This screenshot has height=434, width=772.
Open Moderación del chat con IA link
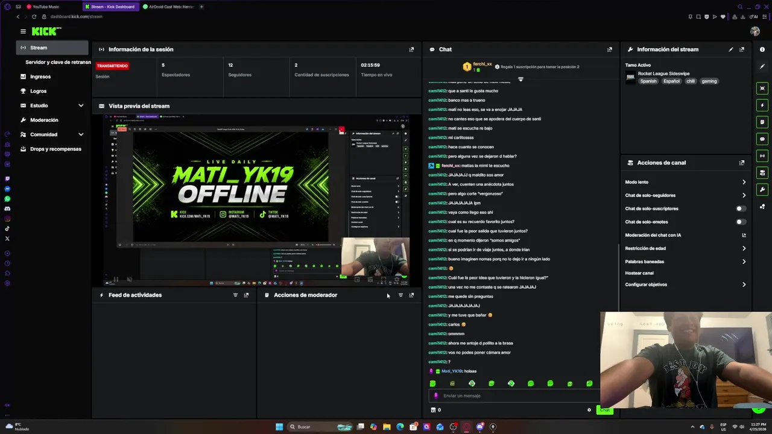coord(744,235)
